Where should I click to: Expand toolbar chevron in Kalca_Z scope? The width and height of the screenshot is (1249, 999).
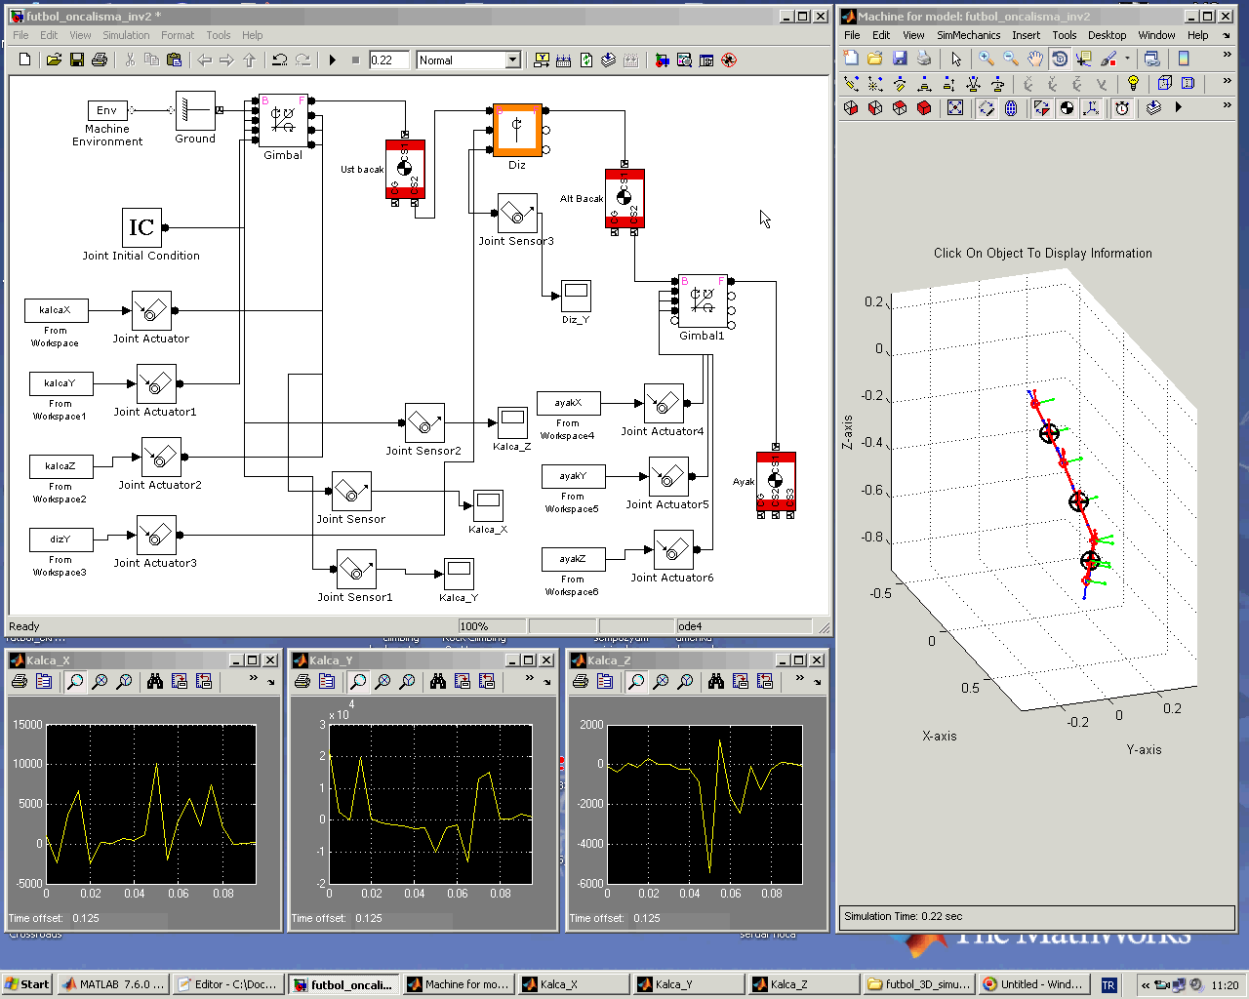pyautogui.click(x=799, y=678)
